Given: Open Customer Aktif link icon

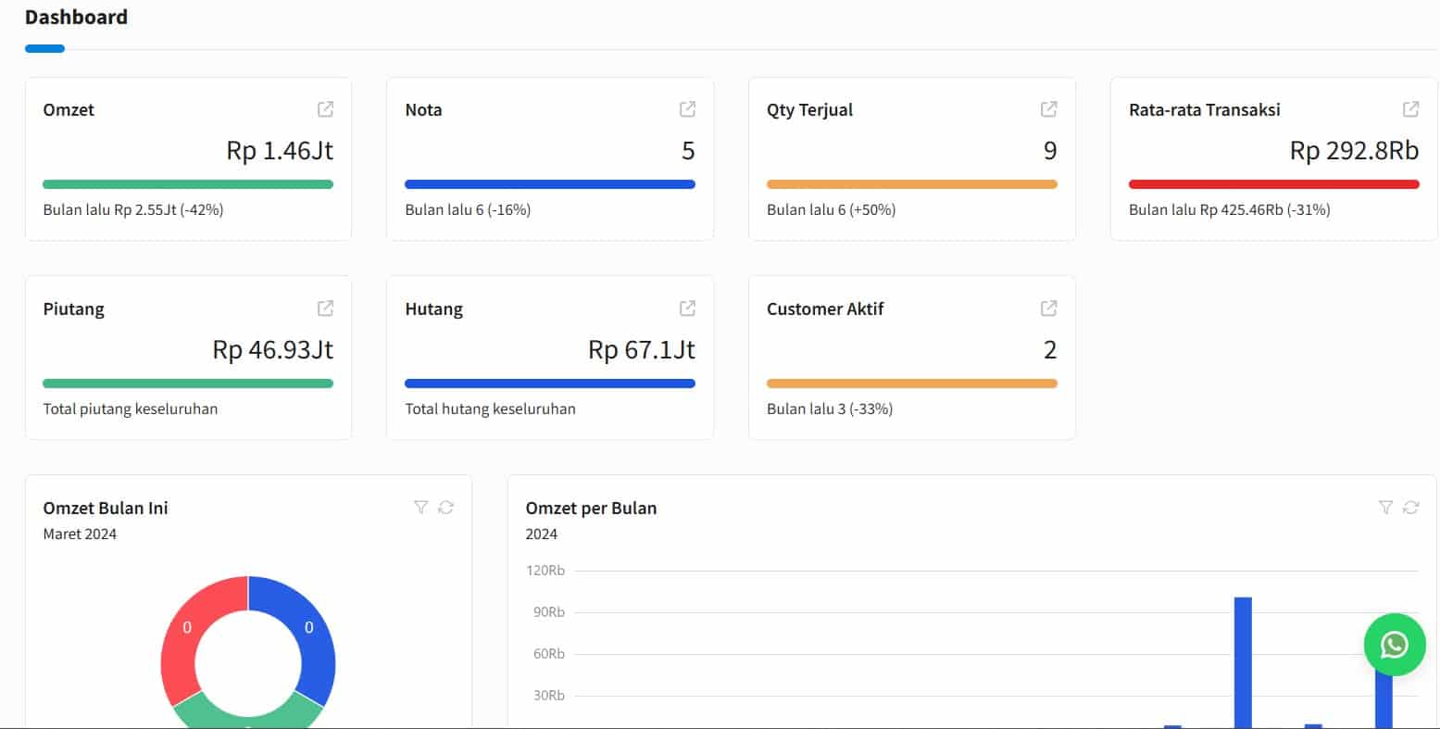Looking at the screenshot, I should click(x=1049, y=308).
